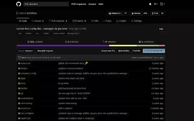194x121 pixels.
Task: Fork the repository
Action: point(155,13)
